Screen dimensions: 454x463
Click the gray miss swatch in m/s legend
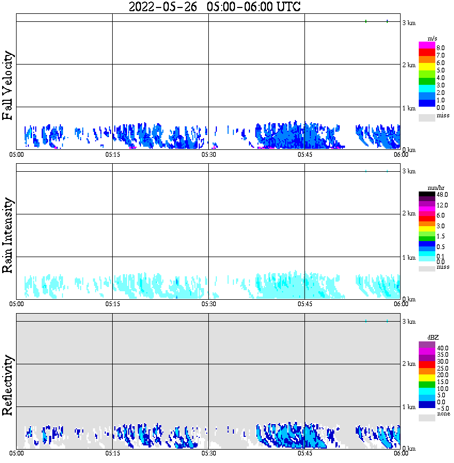click(x=427, y=117)
